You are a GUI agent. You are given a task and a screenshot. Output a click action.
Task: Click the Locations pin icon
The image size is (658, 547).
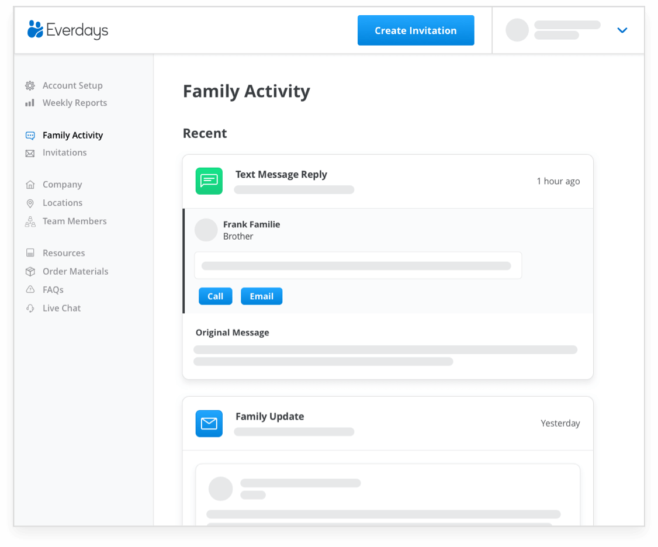point(30,203)
